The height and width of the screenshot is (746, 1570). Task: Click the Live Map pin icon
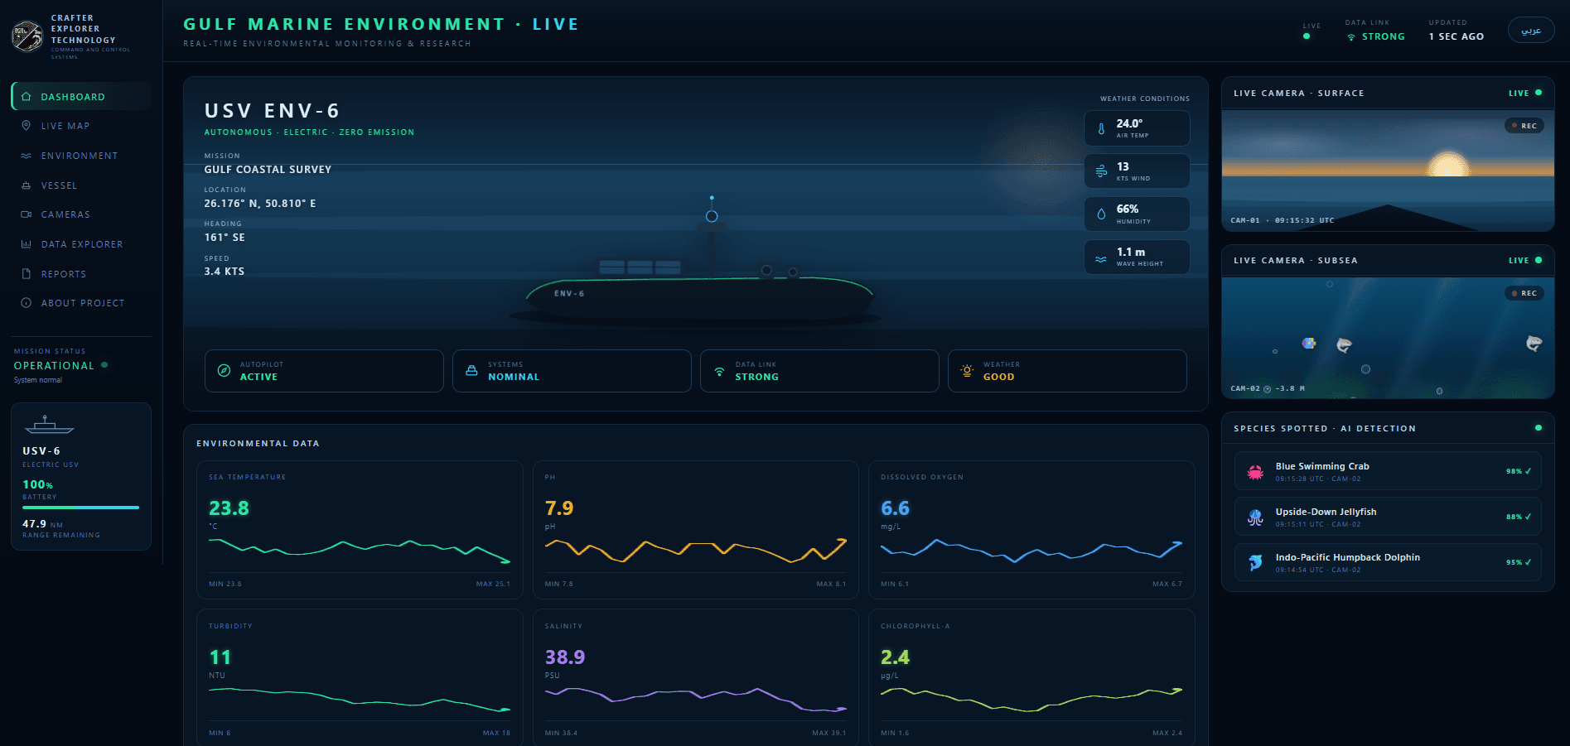(x=27, y=126)
